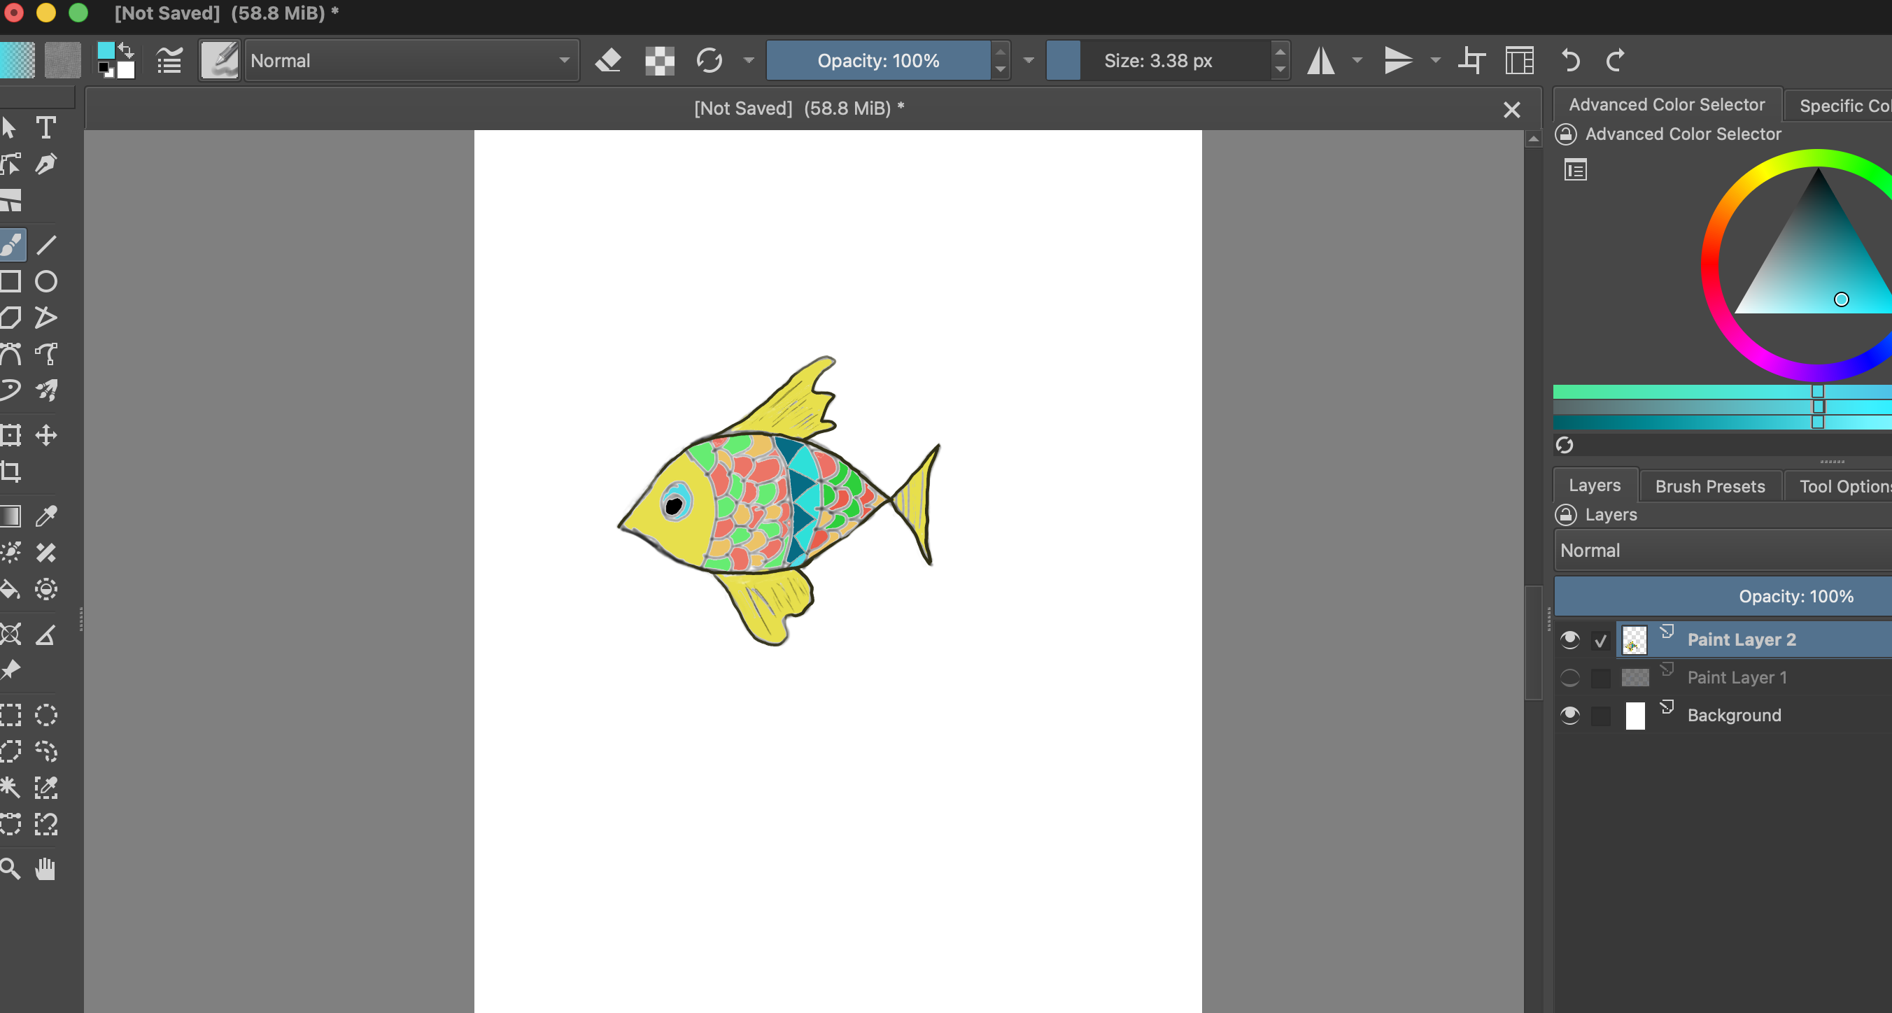Open layer blending mode Normal dropdown
Image resolution: width=1892 pixels, height=1013 pixels.
(x=1723, y=550)
